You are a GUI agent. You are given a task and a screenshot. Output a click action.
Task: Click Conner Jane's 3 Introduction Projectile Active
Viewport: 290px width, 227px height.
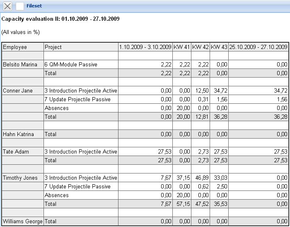coord(81,90)
